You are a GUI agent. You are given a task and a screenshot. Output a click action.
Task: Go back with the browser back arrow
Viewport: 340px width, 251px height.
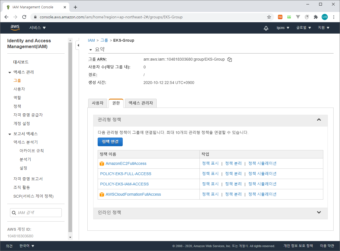pyautogui.click(x=6, y=17)
